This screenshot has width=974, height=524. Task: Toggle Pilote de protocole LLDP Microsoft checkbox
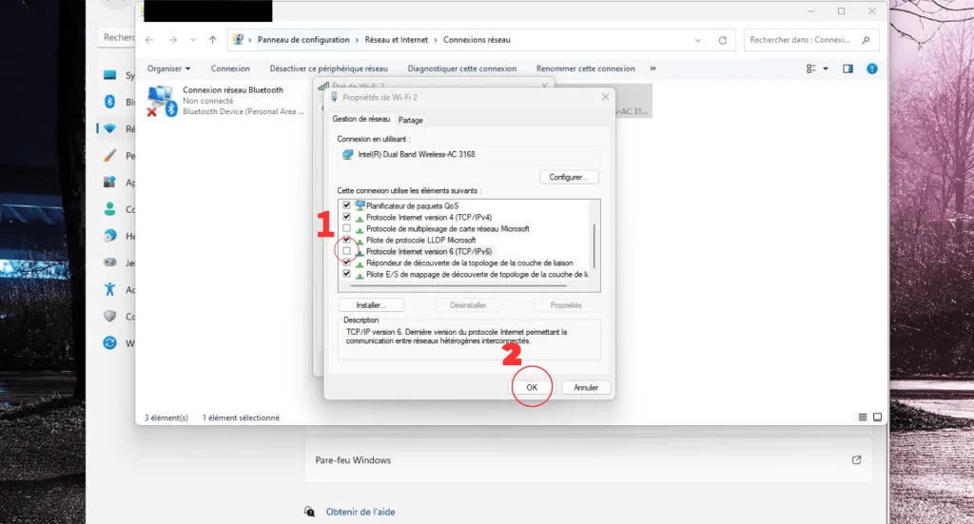click(346, 239)
